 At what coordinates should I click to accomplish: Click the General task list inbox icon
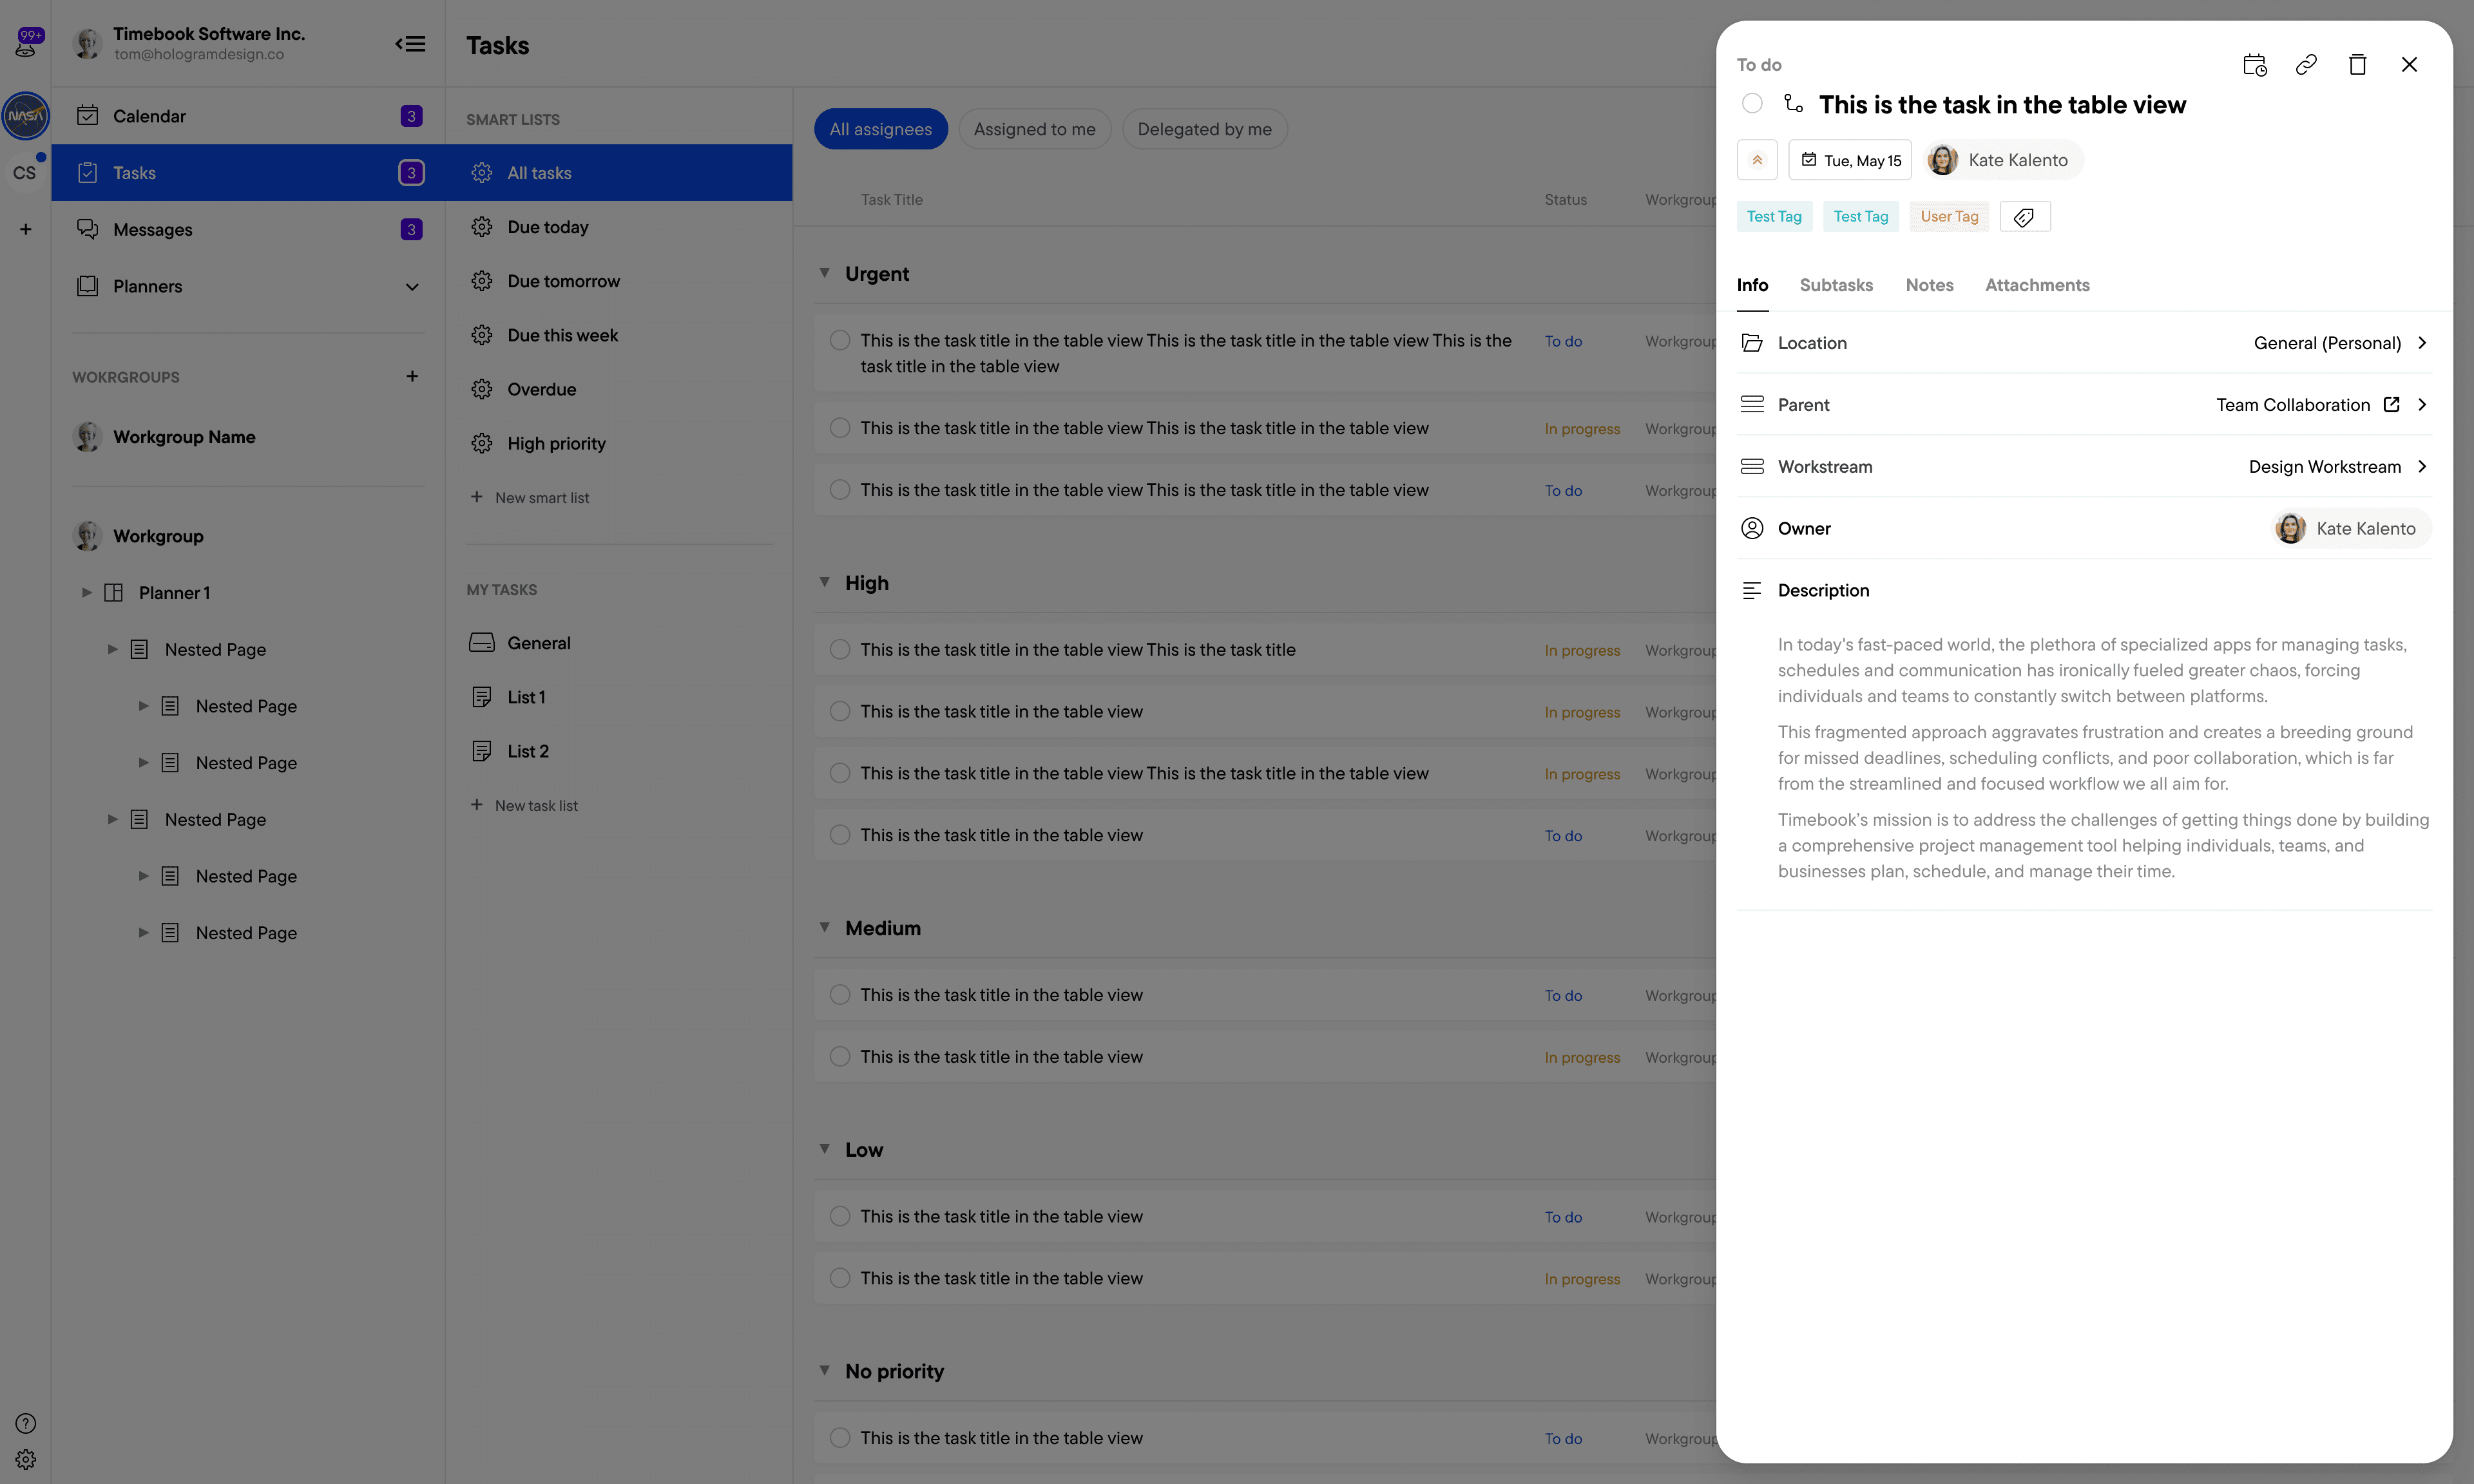[x=482, y=643]
